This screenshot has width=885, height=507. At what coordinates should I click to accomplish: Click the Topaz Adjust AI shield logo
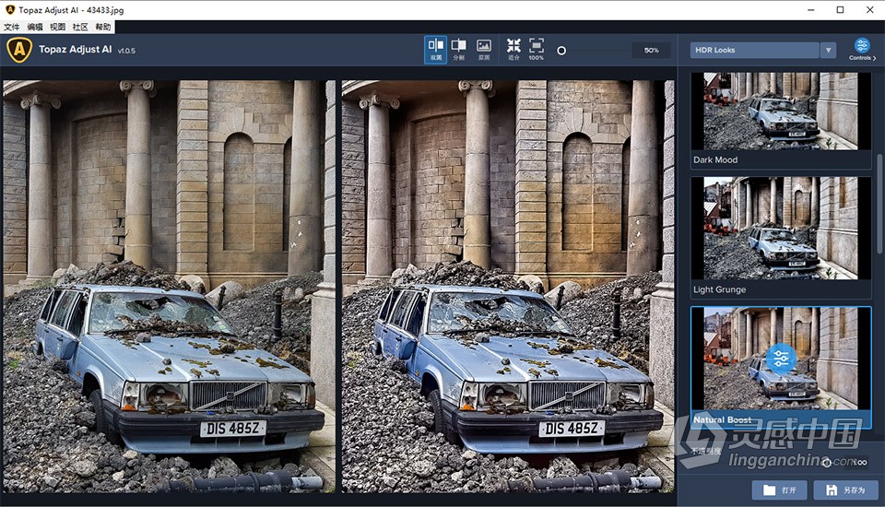[19, 50]
